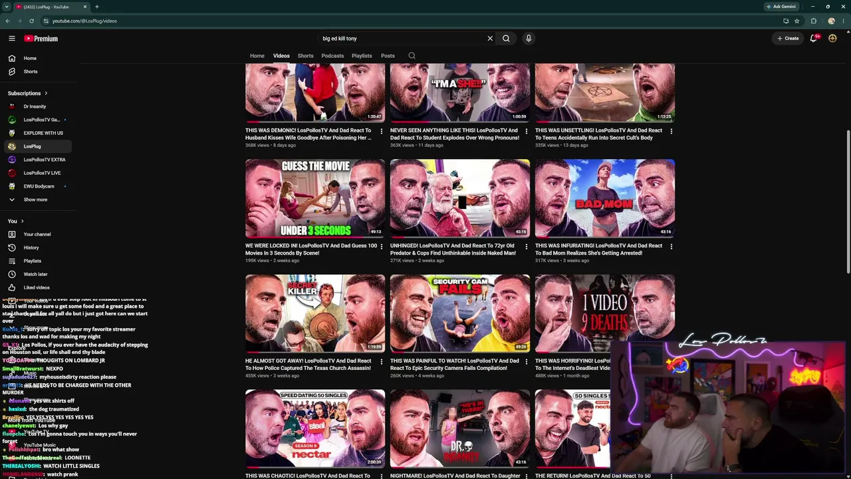This screenshot has height=479, width=851.
Task: Open a new browser tab
Action: point(96,7)
